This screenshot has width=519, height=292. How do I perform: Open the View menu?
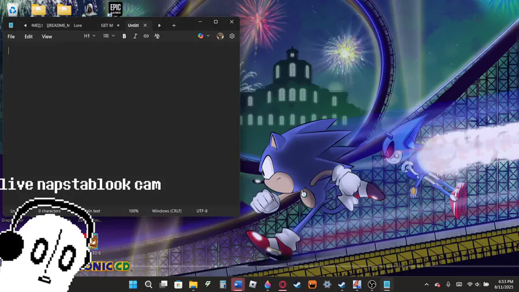tap(47, 36)
